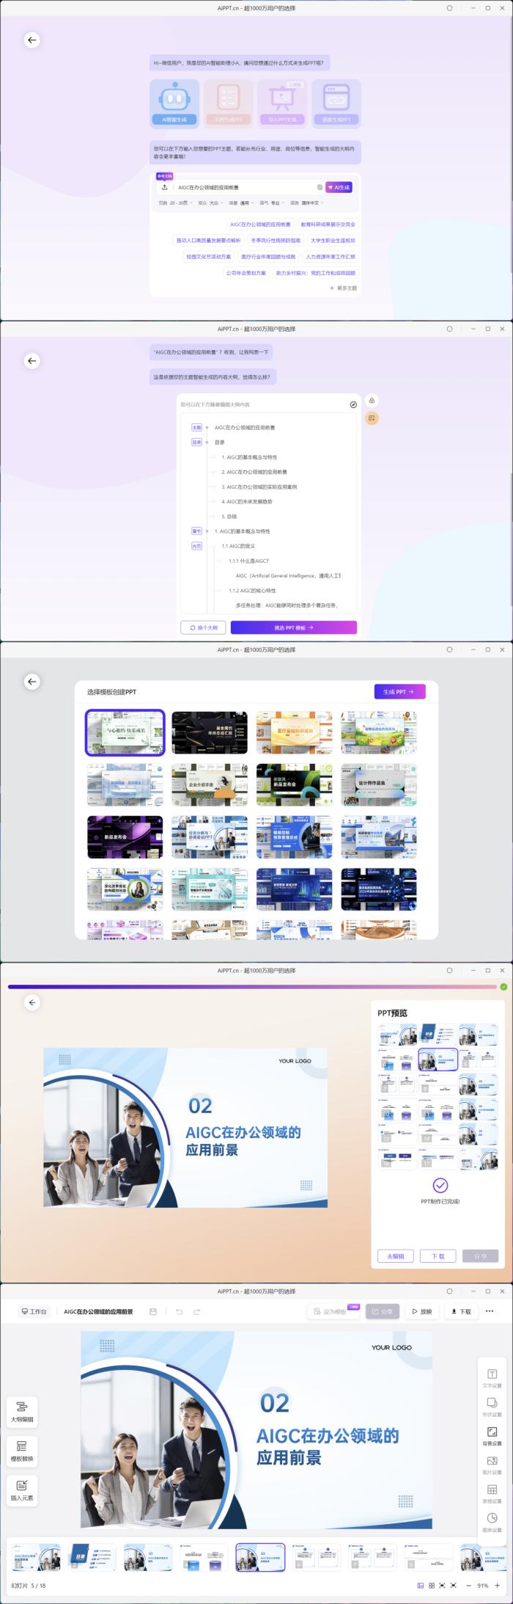Click the save icon next to the presentation title
Screen dimensions: 513x1604
(152, 1311)
